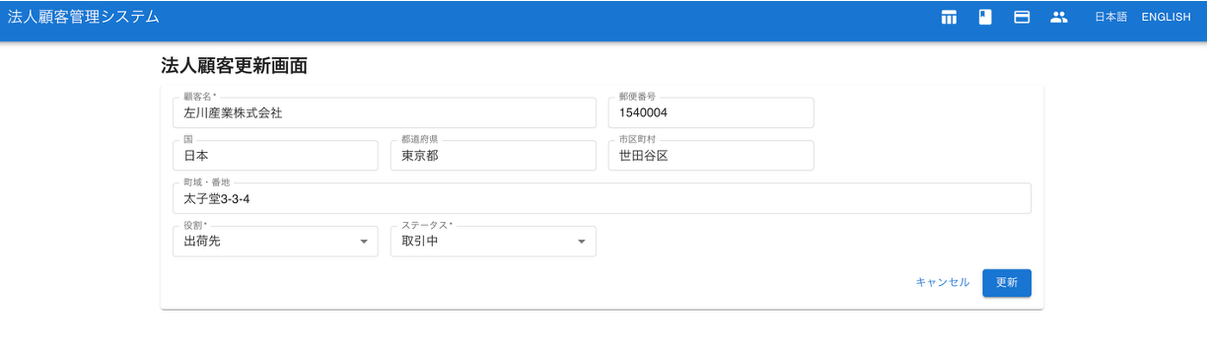Click the arrow of ステータス select
The image size is (1207, 355).
click(x=582, y=242)
